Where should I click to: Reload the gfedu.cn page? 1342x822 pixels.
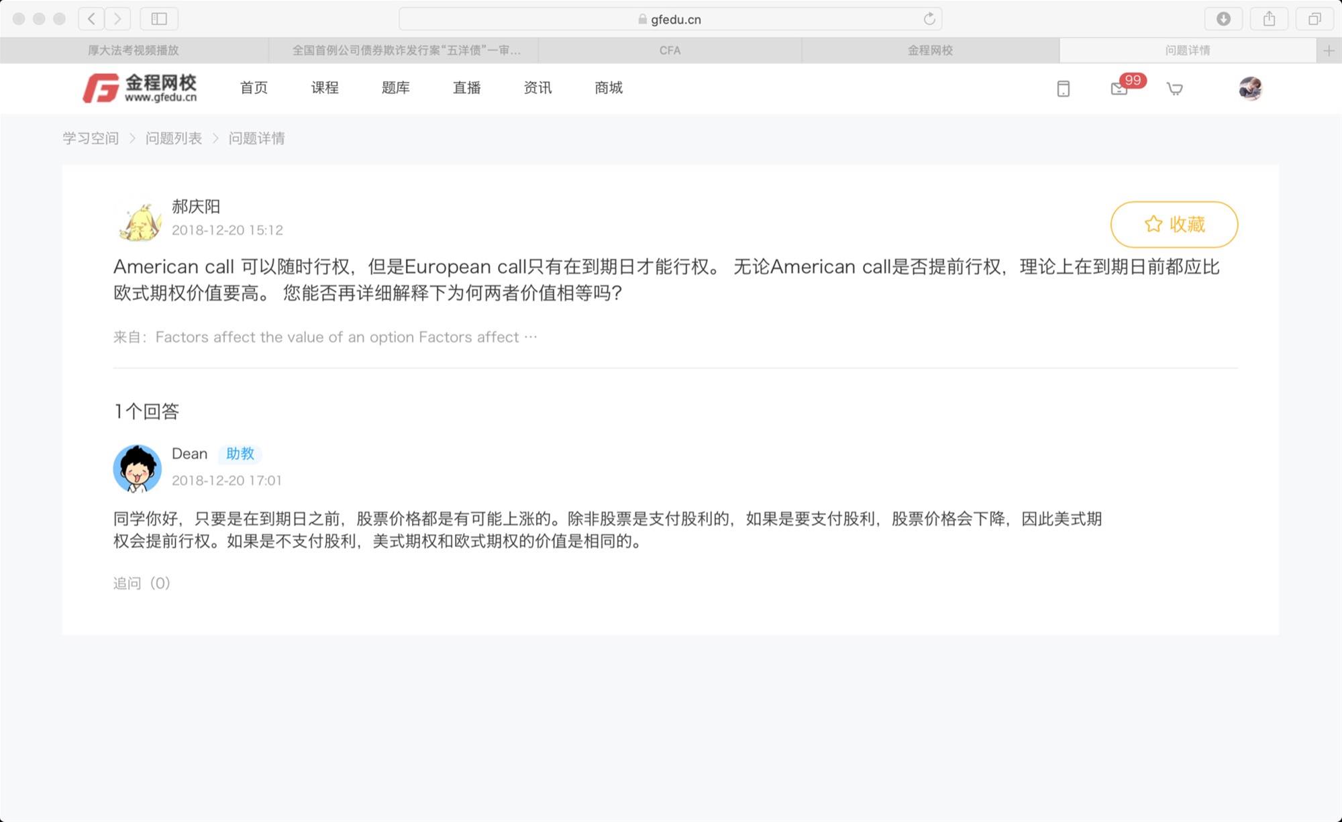pos(929,19)
